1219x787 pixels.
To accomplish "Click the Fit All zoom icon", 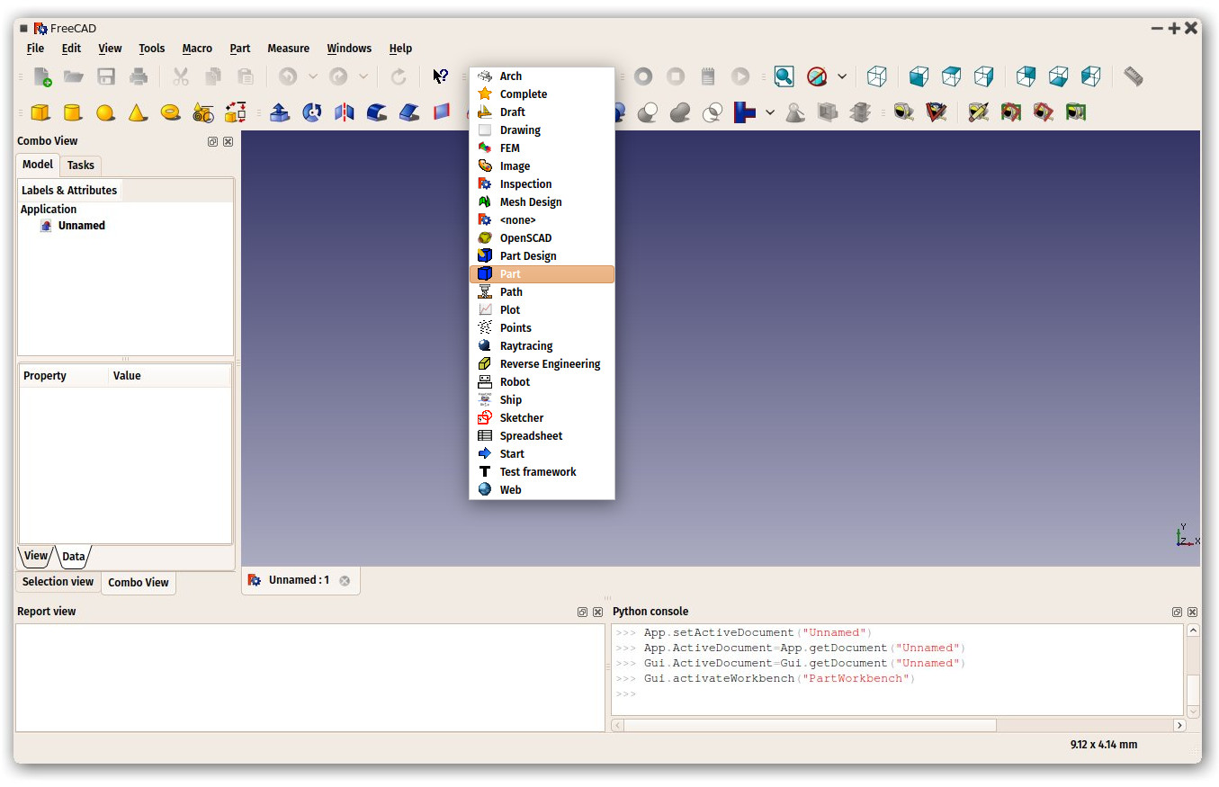I will click(x=784, y=76).
